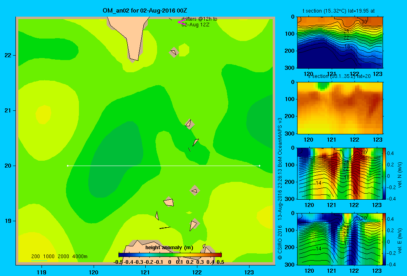Click longitude 122 tick label below main map
This screenshot has width=407, height=276.
coord(197,272)
